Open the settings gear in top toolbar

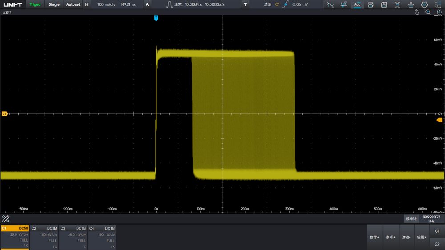[424, 4]
